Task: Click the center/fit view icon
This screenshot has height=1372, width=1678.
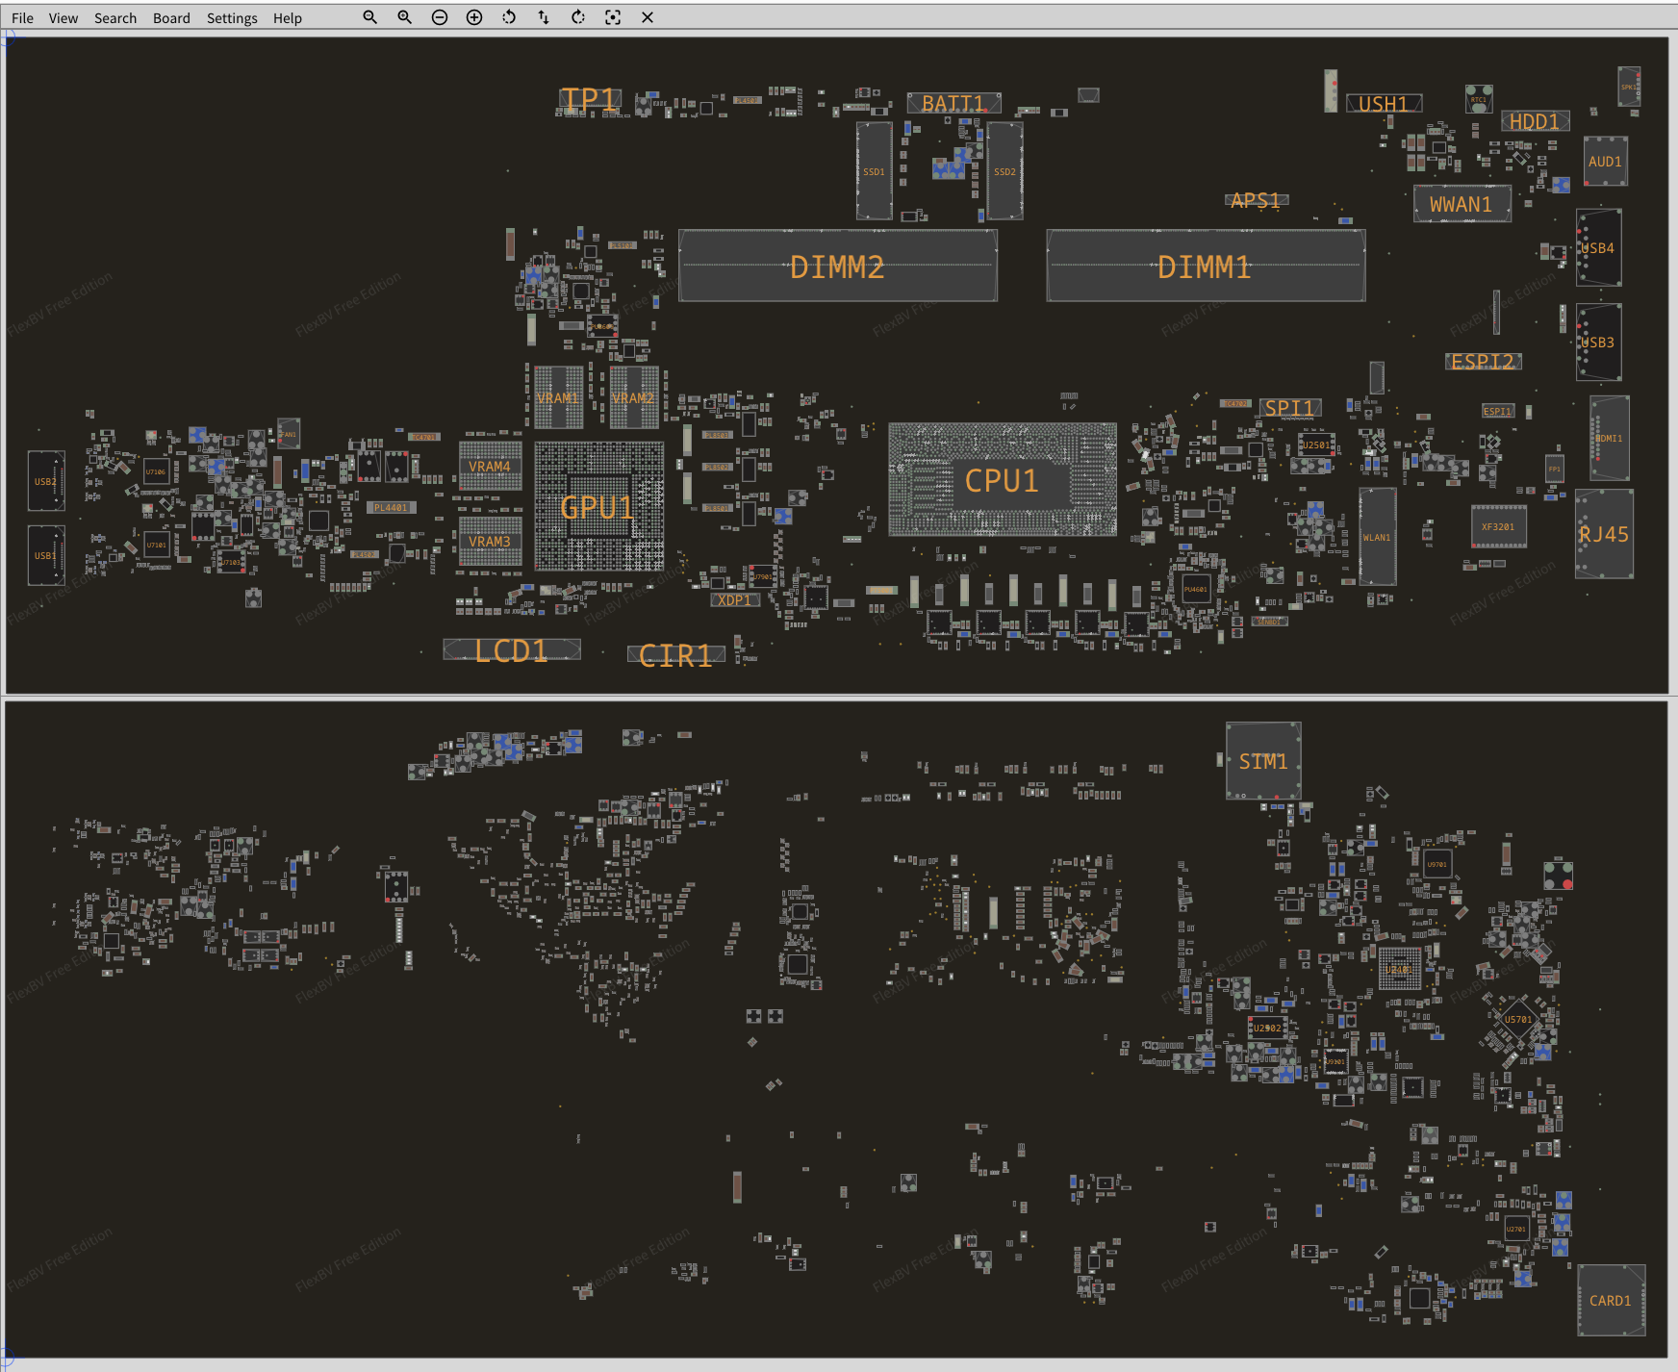Action: [613, 17]
